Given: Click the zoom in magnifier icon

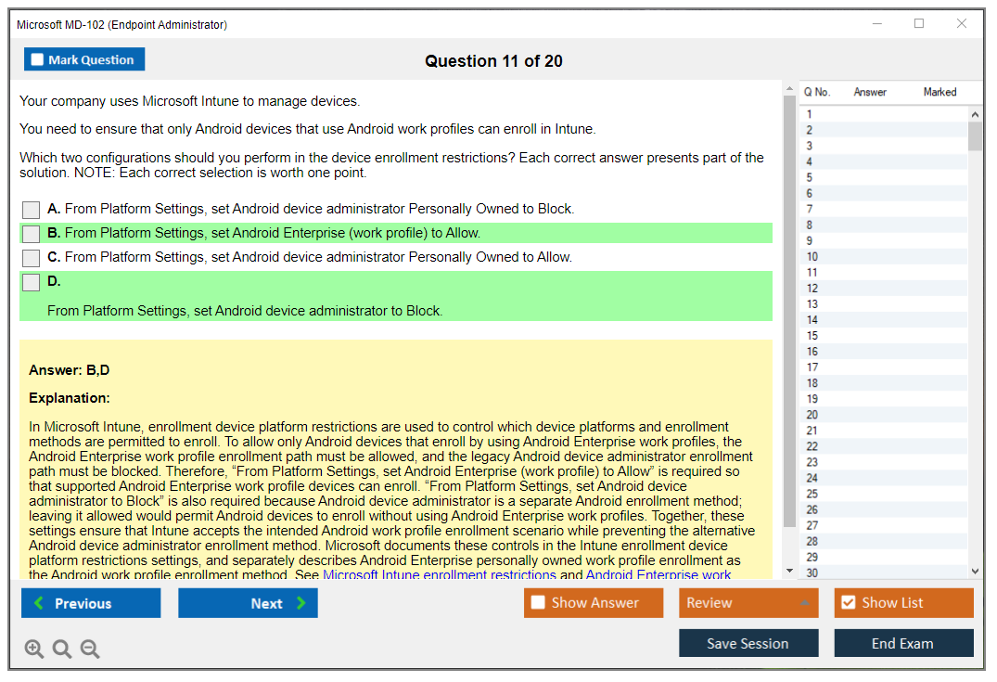Looking at the screenshot, I should 33,649.
